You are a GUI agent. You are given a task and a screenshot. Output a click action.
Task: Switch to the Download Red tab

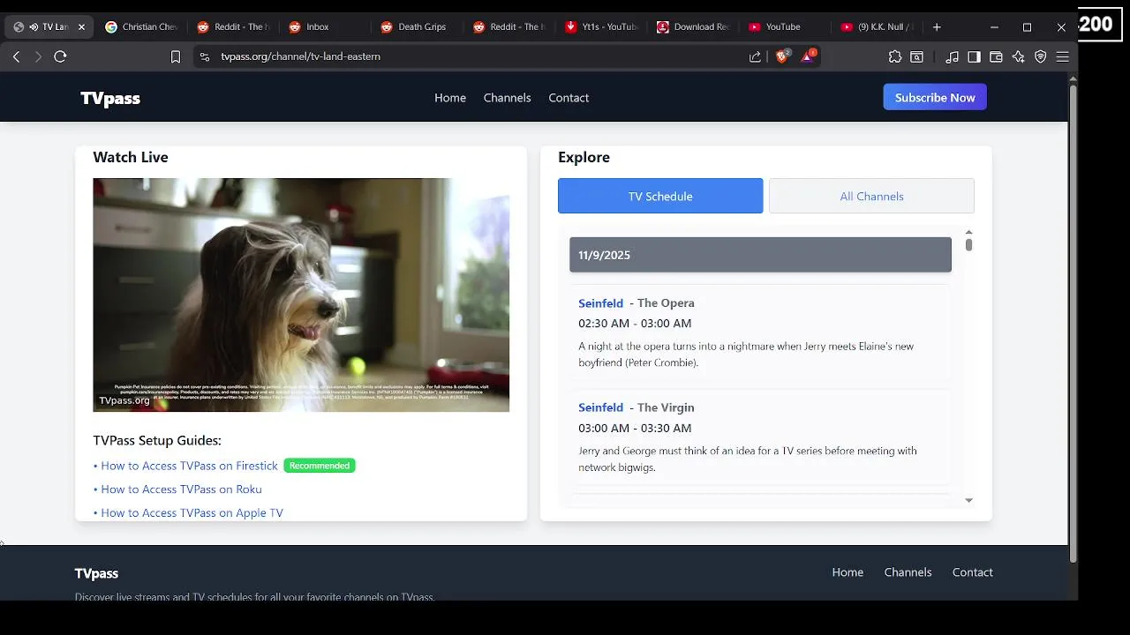point(693,27)
